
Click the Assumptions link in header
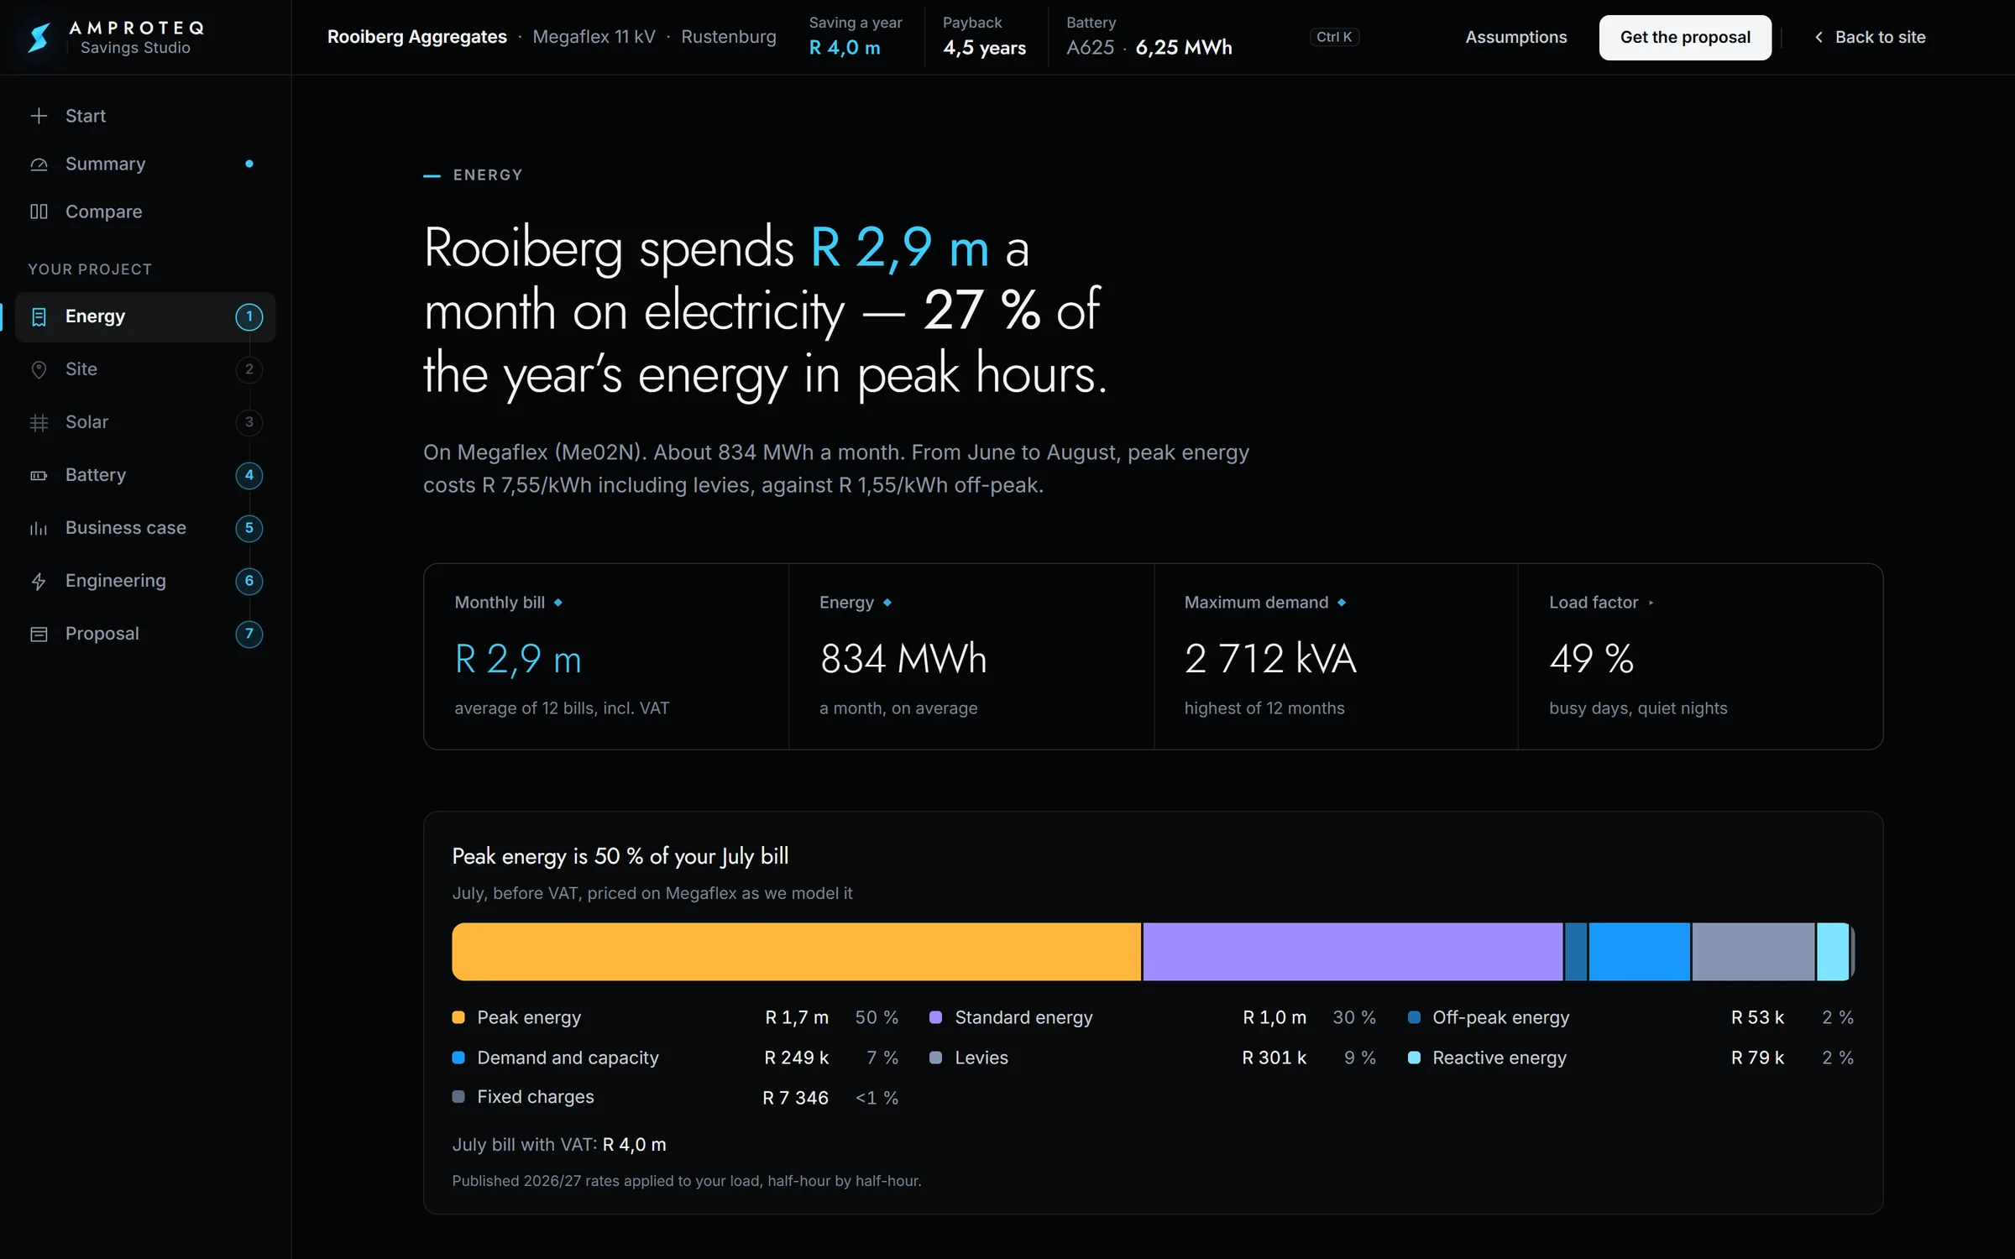click(x=1515, y=37)
